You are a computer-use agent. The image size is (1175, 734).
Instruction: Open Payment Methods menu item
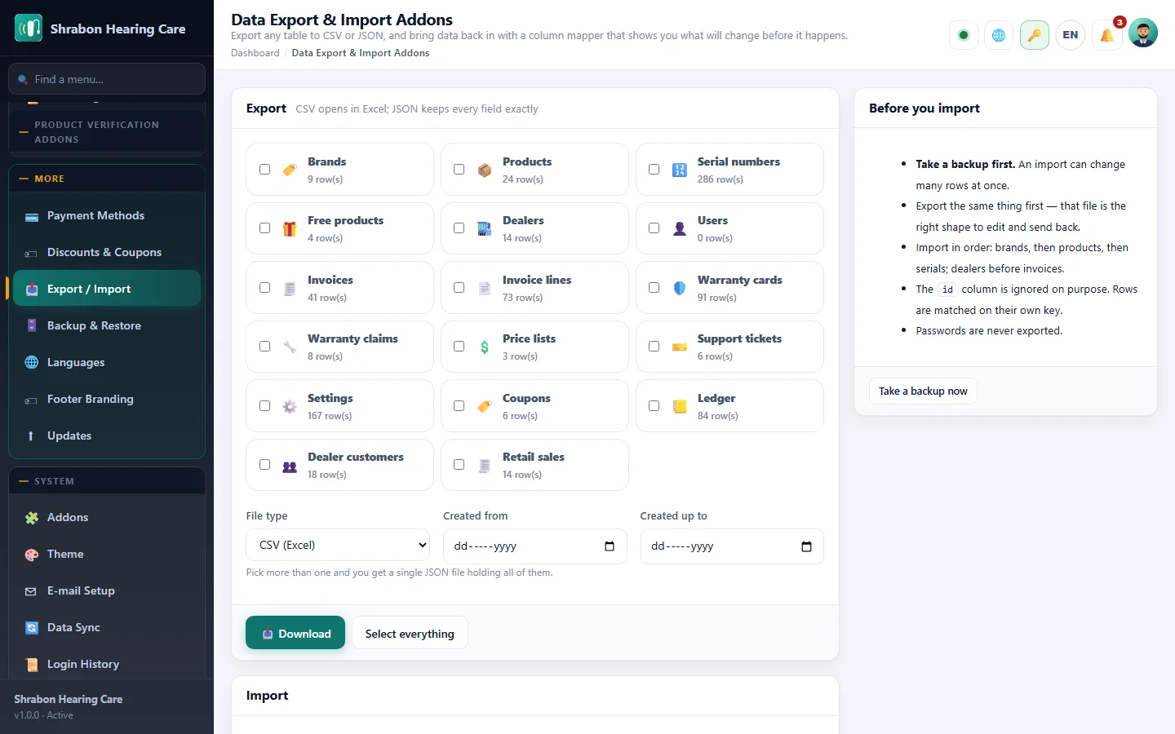[x=107, y=216]
